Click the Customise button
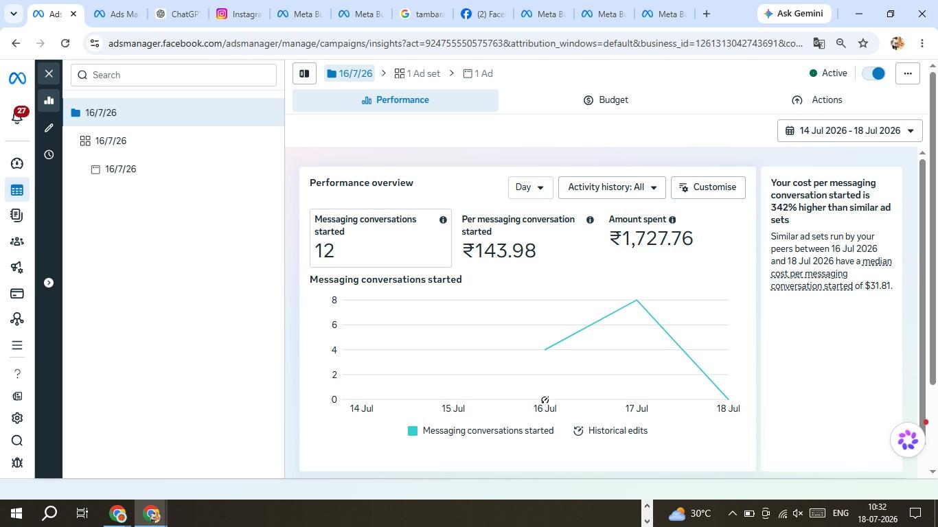938x527 pixels. [708, 187]
